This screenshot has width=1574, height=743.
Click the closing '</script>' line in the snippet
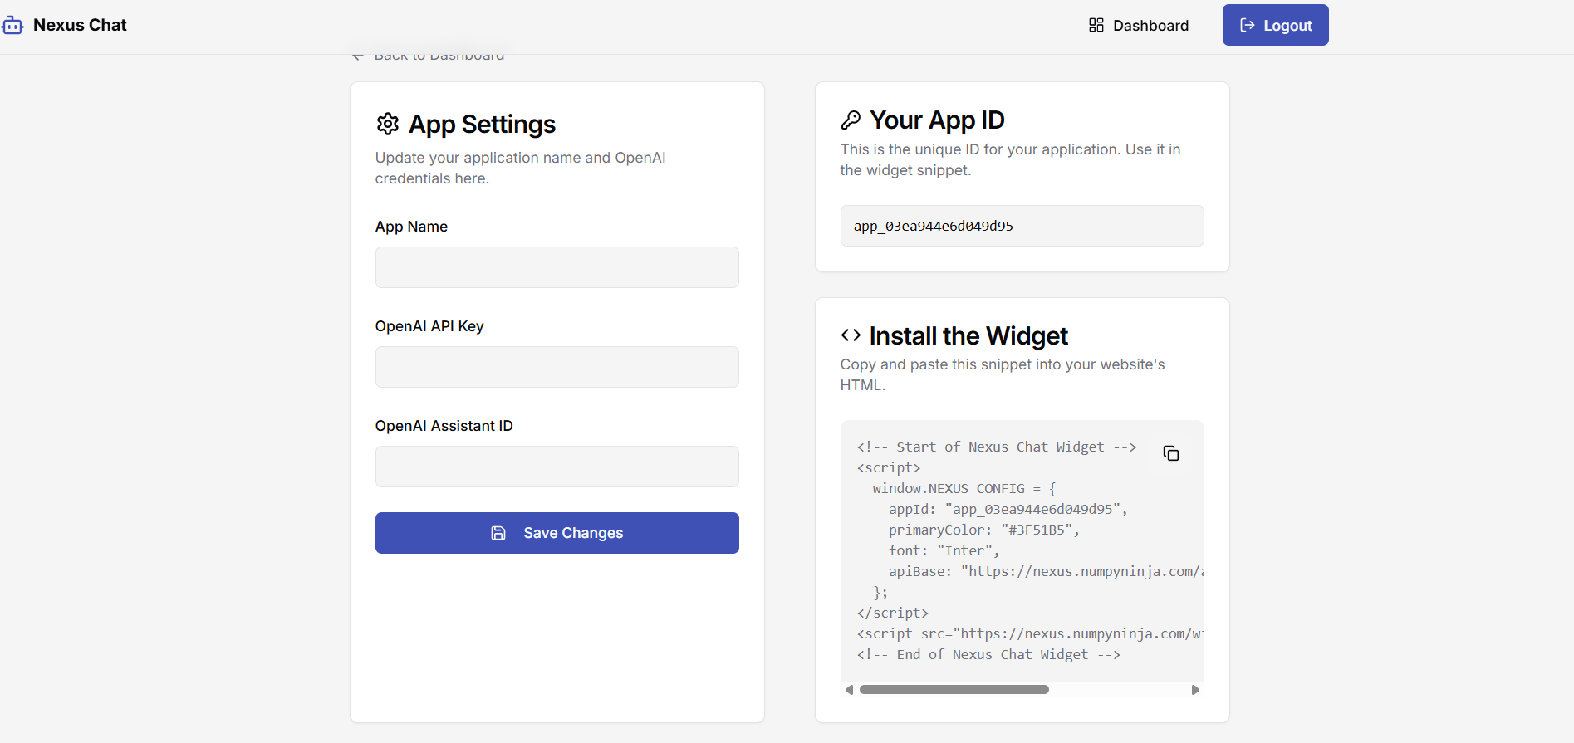point(893,613)
